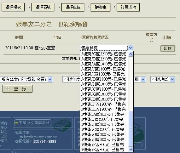Click the list's scroll down arrow

point(131,149)
